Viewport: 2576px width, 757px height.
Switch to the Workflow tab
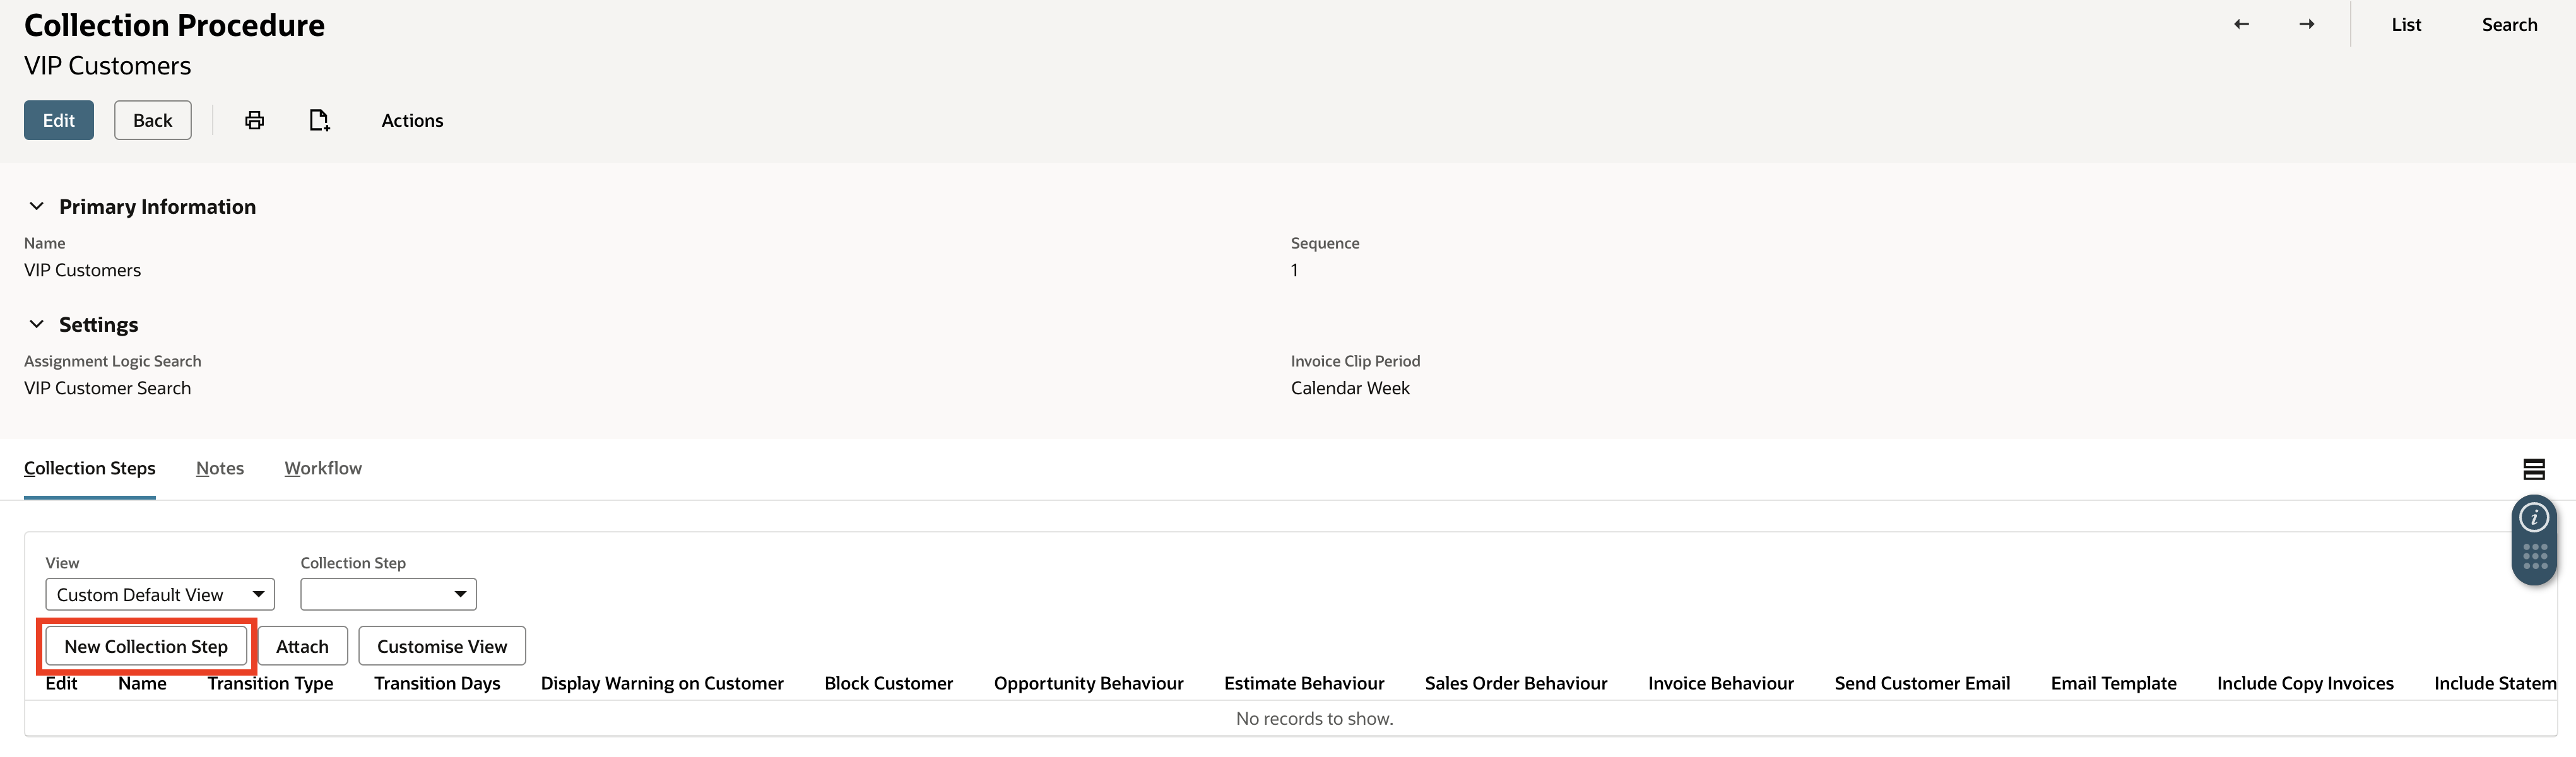tap(322, 468)
